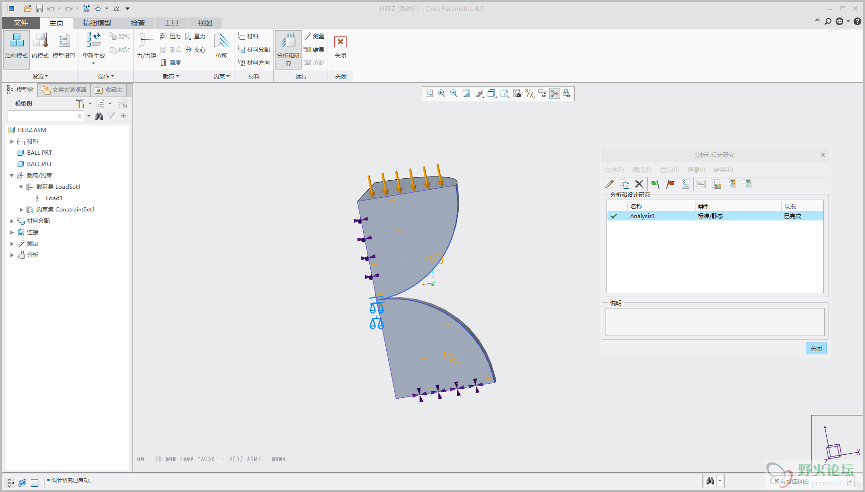The width and height of the screenshot is (865, 492).
Task: Add a 离心 centrifugal load
Action: [x=195, y=50]
